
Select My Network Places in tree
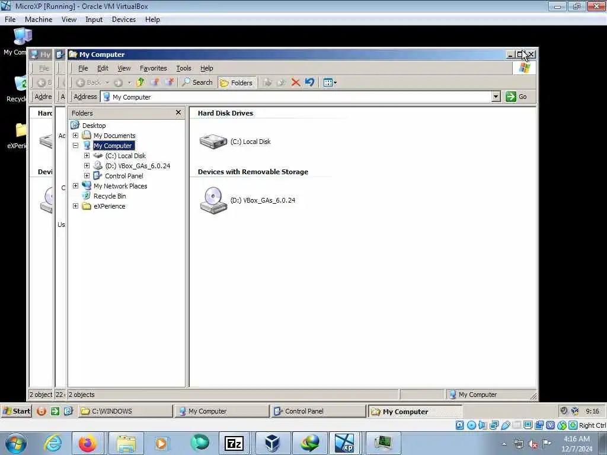[x=120, y=185]
